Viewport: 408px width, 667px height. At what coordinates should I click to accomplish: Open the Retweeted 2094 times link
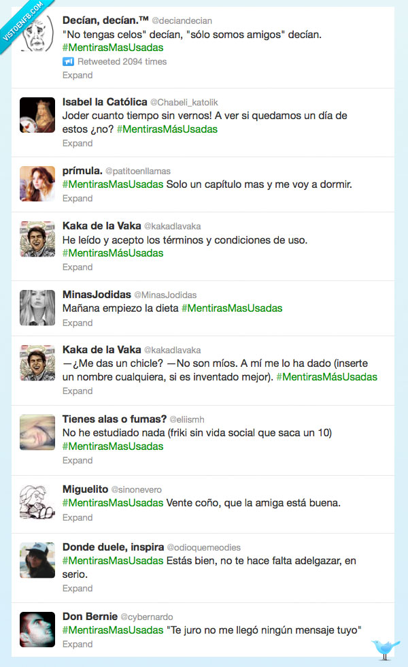[122, 62]
